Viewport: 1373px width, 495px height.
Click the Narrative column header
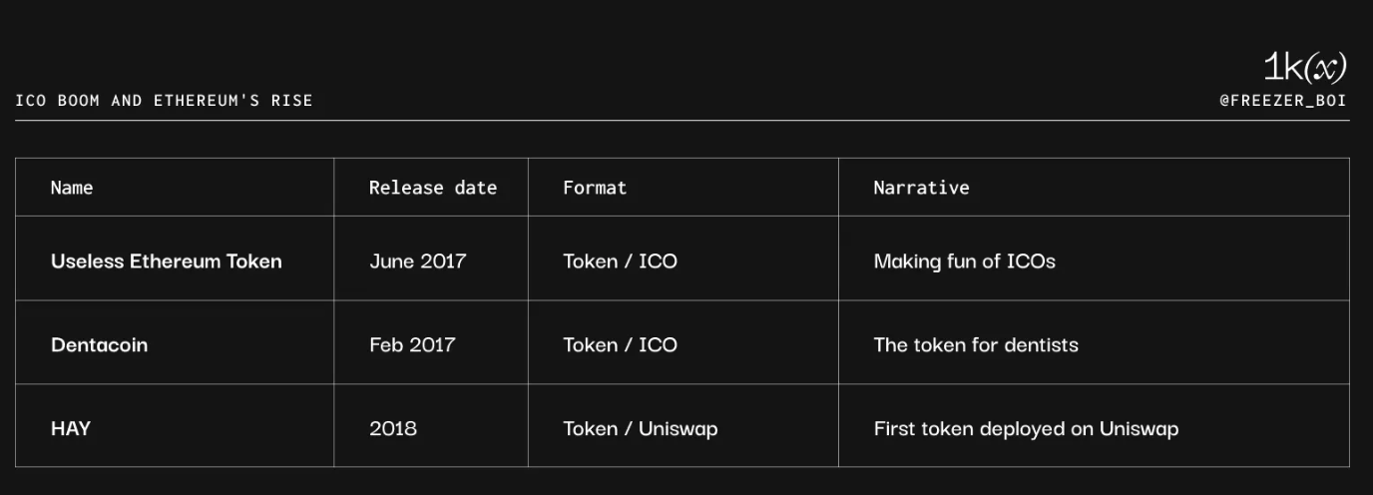point(921,188)
